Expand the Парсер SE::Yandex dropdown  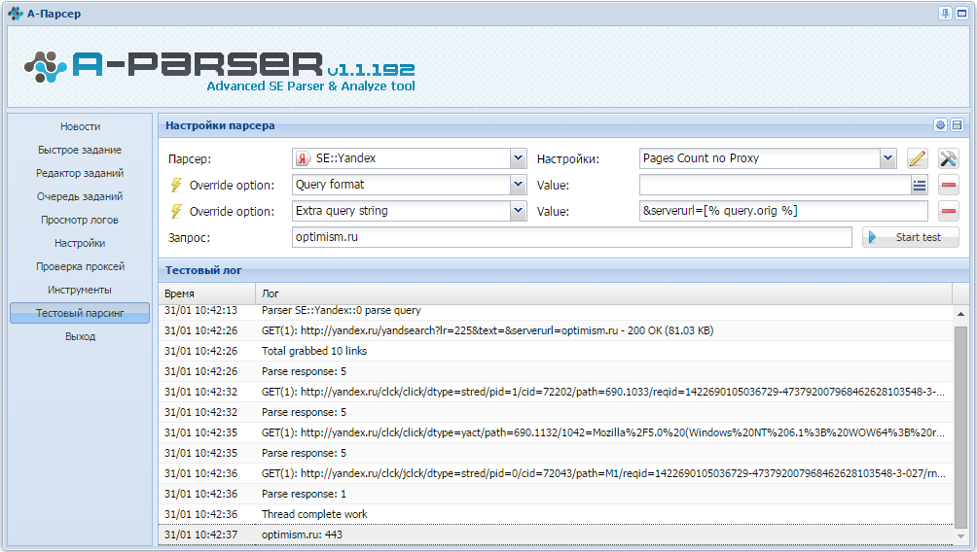[518, 158]
